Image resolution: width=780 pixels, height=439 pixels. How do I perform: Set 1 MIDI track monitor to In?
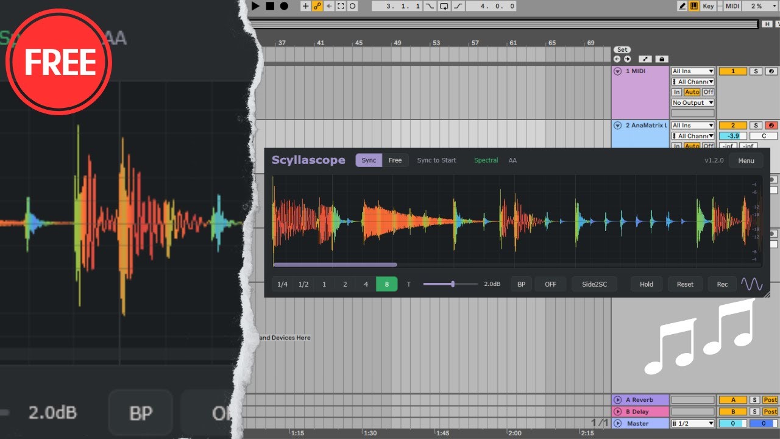676,92
